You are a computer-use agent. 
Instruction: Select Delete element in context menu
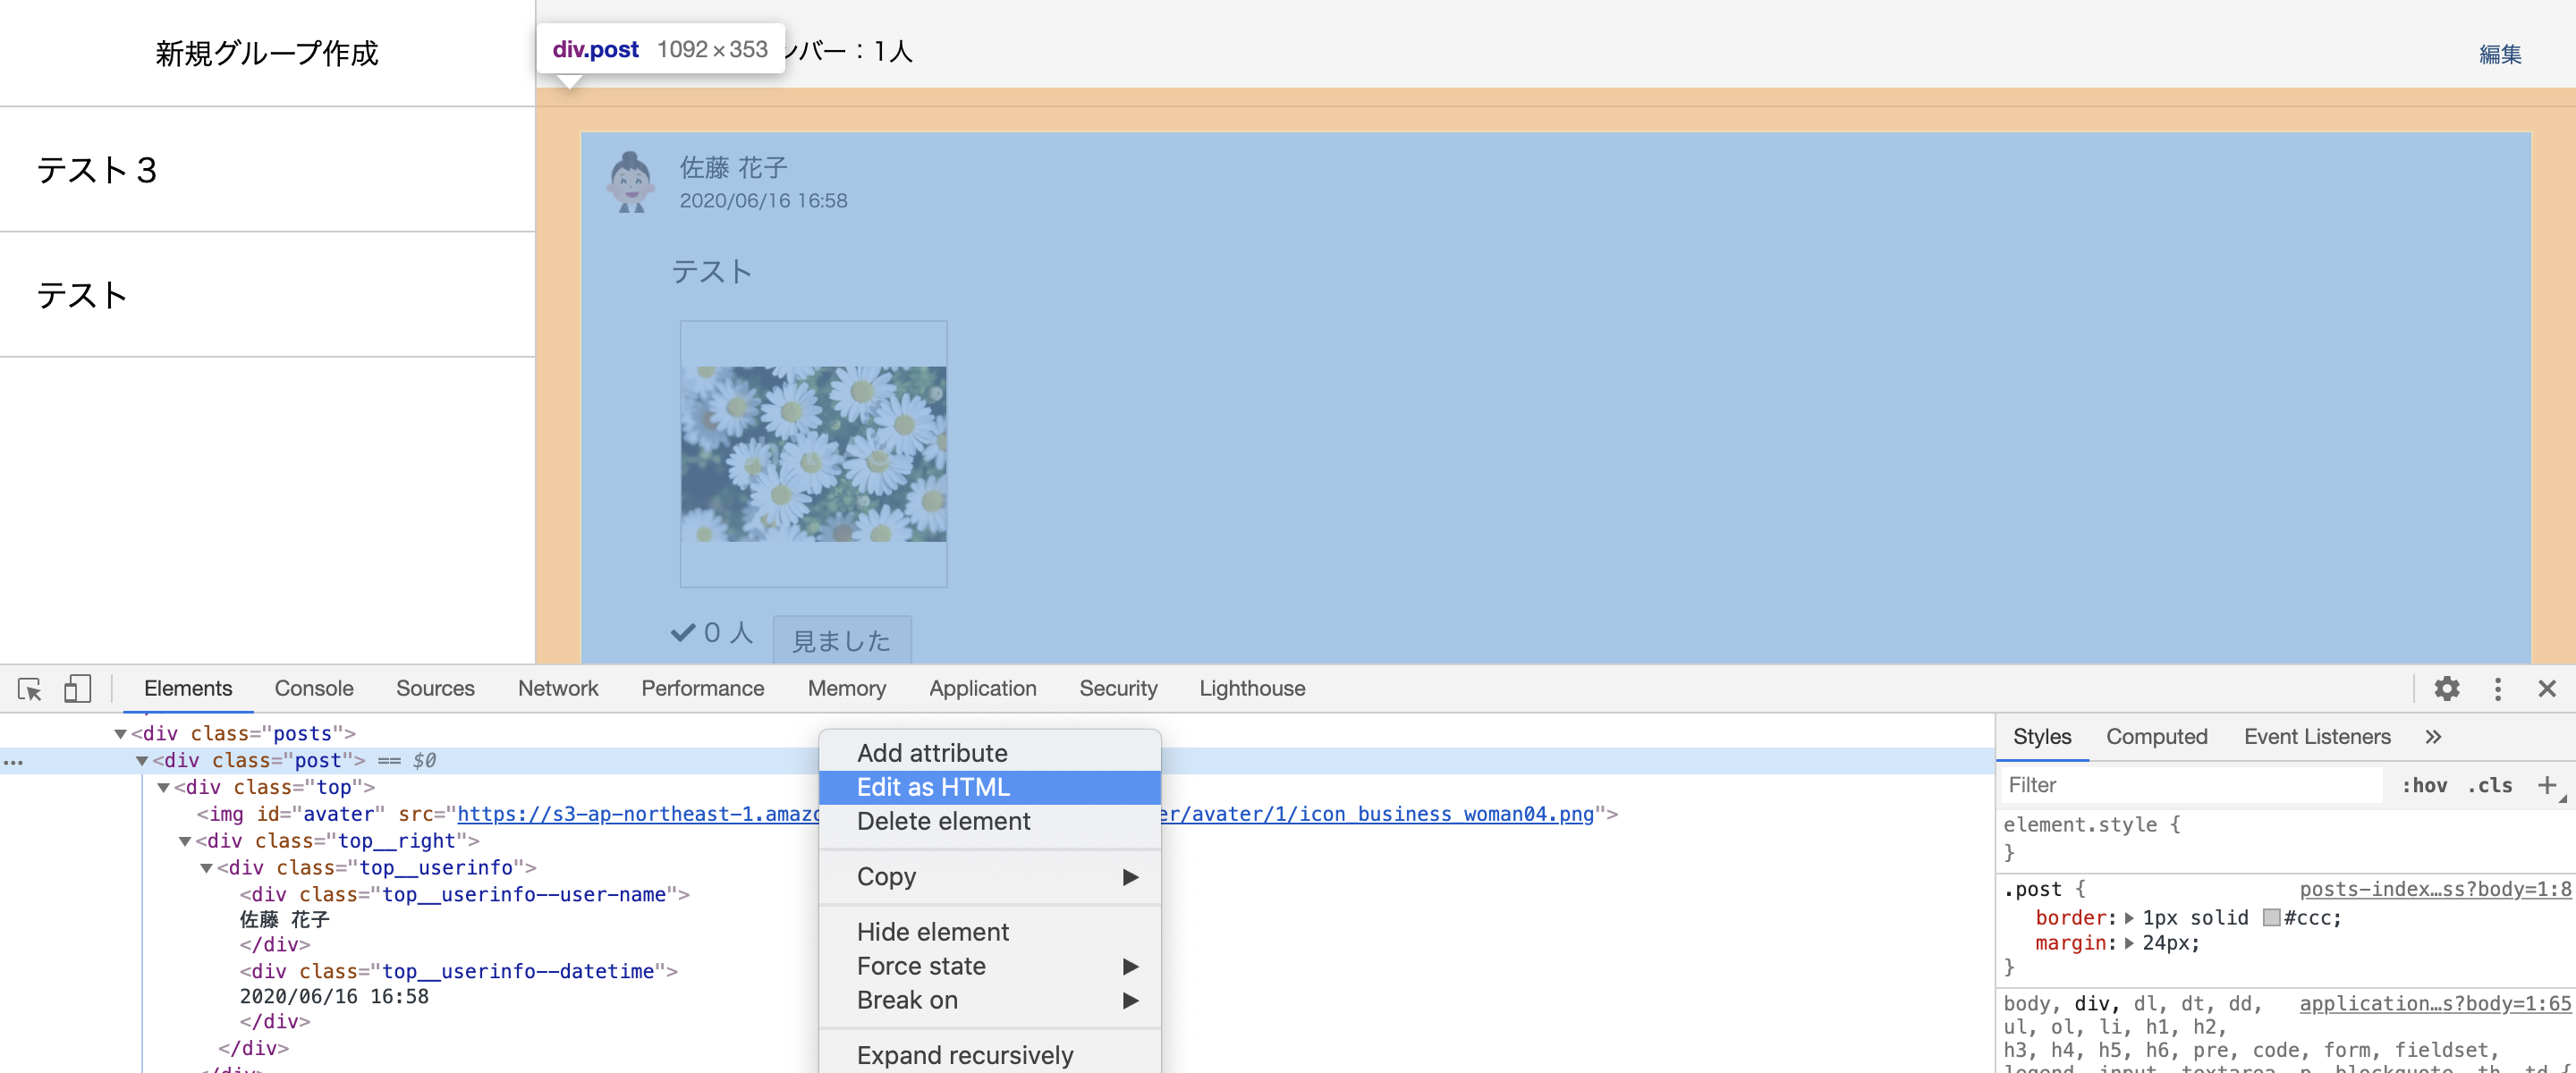(942, 821)
